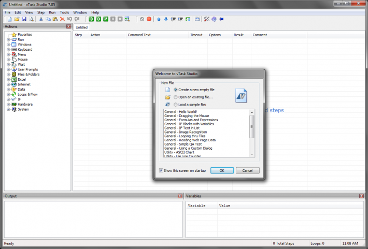Image resolution: width=368 pixels, height=249 pixels.
Task: Select sample General - Simple QA Test
Action: pos(183,144)
